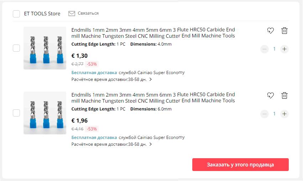
Task: Add the 4.0mm endmill to wishlist
Action: pos(270,31)
